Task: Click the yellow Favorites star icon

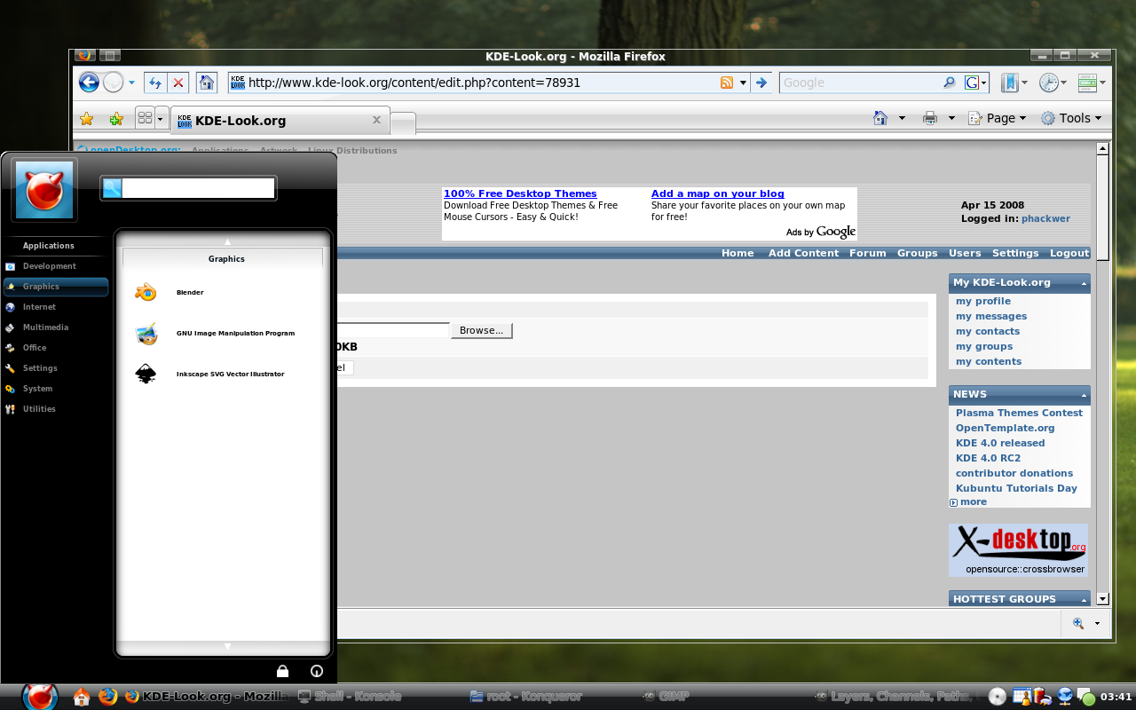Action: pos(87,118)
